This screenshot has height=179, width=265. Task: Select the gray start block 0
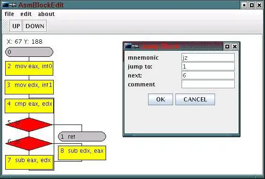point(29,52)
